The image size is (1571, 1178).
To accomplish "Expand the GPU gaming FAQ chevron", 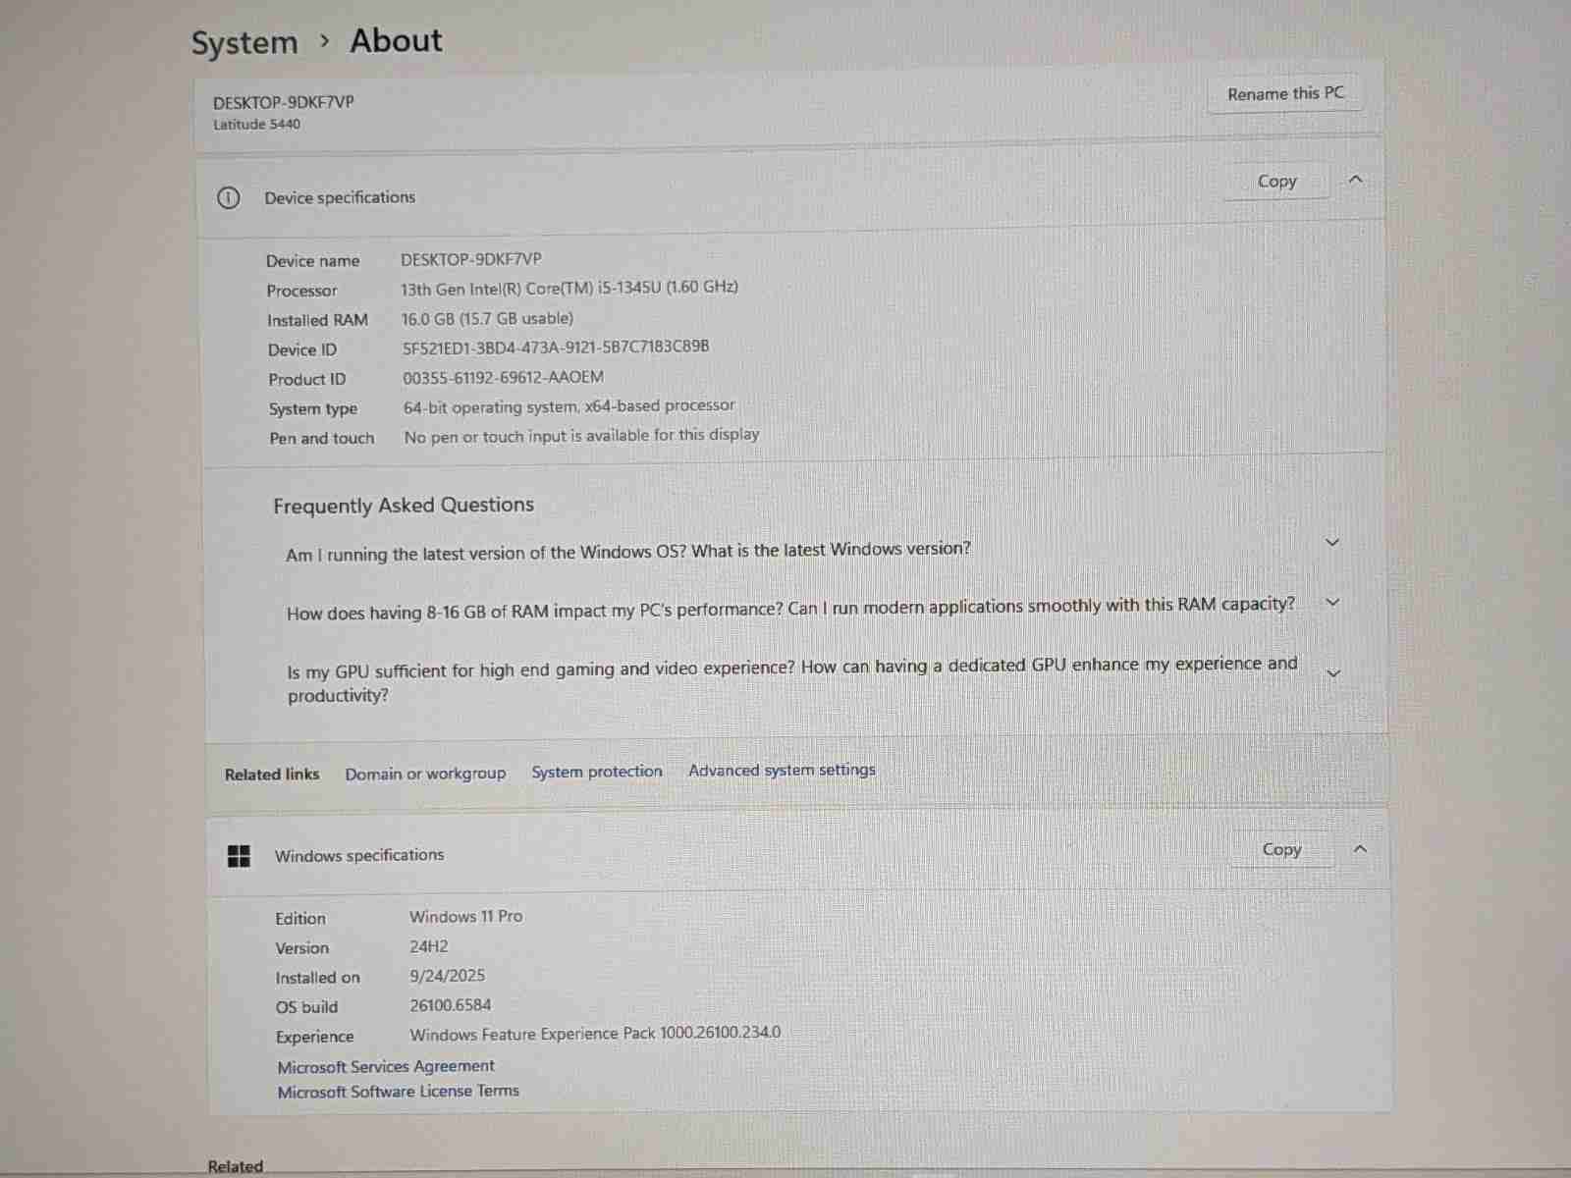I will click(1333, 674).
